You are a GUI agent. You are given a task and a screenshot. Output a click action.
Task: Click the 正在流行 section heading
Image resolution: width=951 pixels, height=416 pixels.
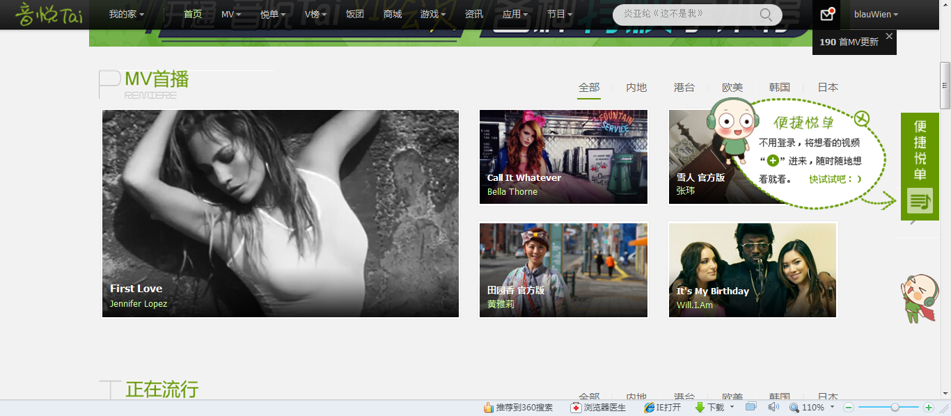(x=162, y=389)
